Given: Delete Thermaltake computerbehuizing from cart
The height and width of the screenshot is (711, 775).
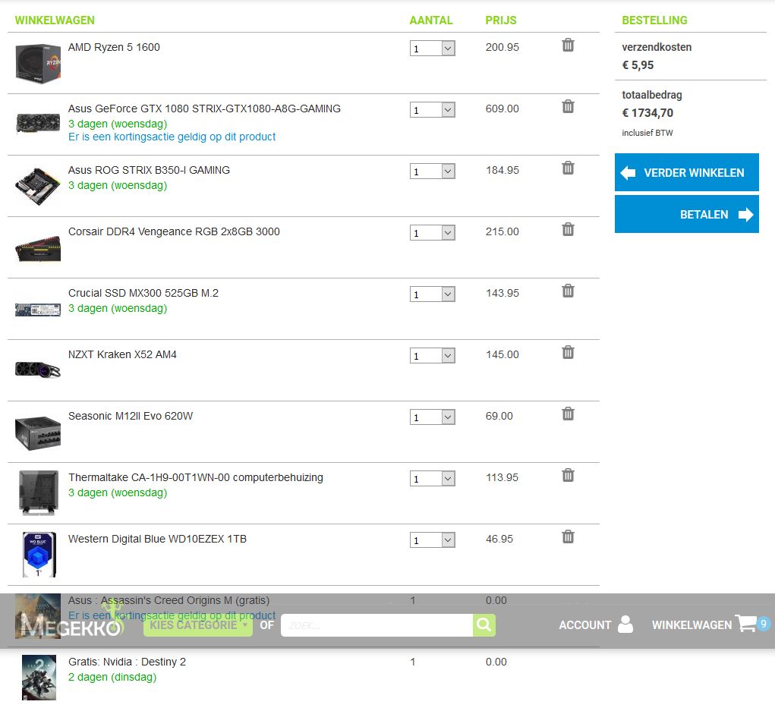Looking at the screenshot, I should pos(568,475).
